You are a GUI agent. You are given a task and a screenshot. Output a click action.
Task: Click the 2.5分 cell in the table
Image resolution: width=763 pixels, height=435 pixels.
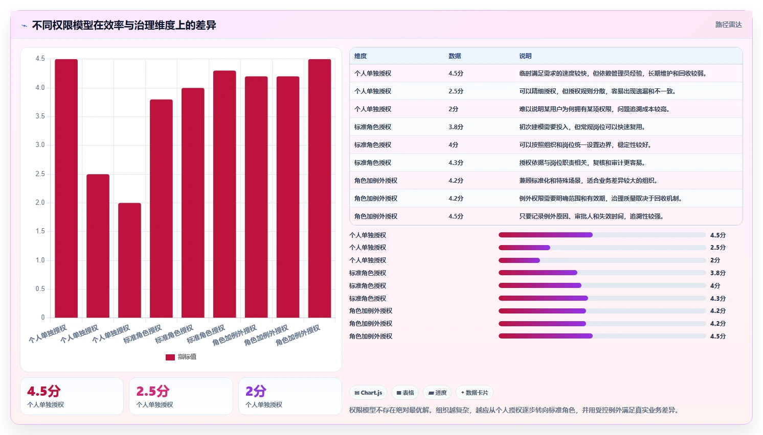click(456, 91)
